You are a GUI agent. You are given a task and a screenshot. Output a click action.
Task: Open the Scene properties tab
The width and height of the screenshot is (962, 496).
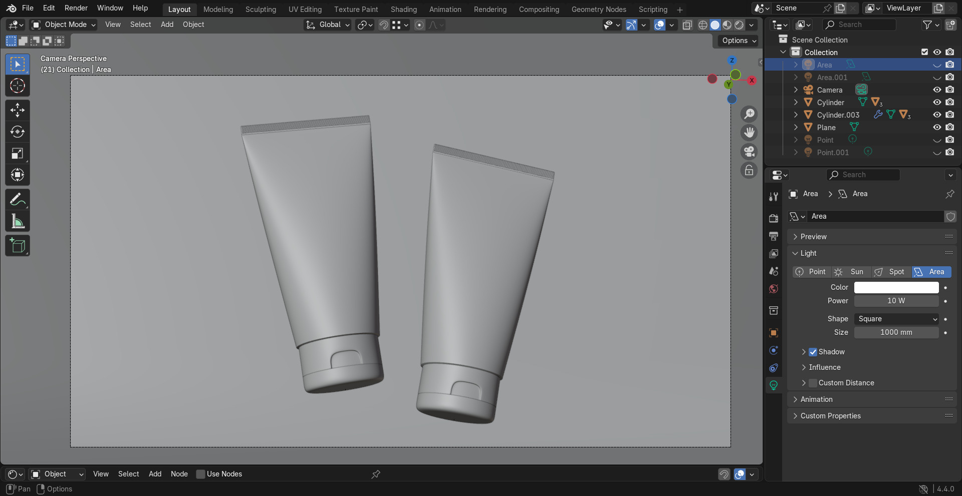774,271
